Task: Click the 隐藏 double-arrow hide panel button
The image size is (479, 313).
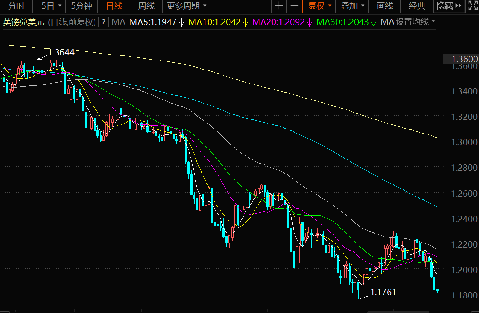Action: (x=449, y=6)
